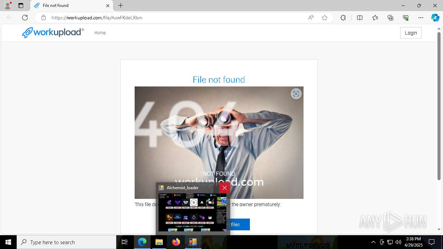Screen dimensions: 443x249
Task: Open the Edge profile icon
Action: 8,6
